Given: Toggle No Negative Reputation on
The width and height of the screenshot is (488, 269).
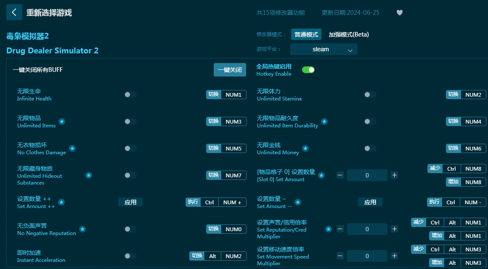Looking at the screenshot, I should pyautogui.click(x=130, y=229).
